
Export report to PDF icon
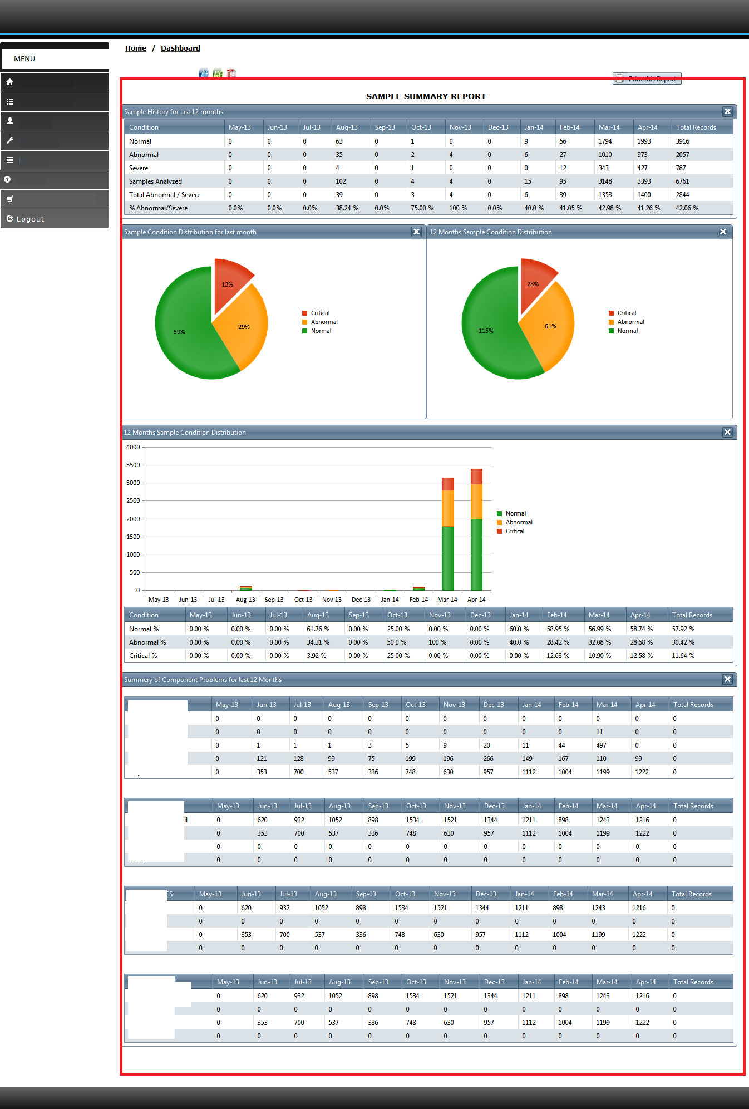coord(231,73)
